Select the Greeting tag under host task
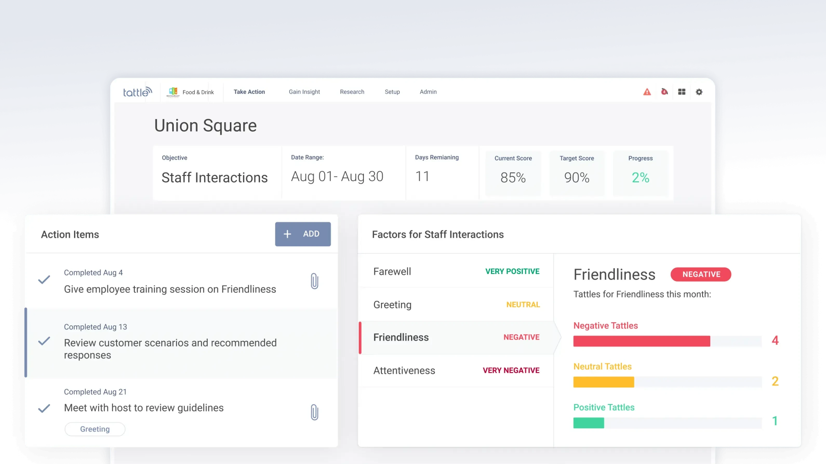Viewport: 826px width, 464px height. (x=95, y=429)
